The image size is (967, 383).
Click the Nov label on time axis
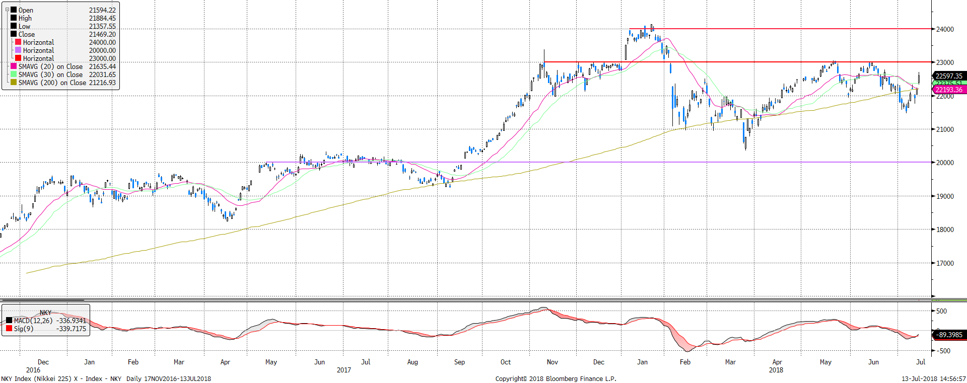pos(552,362)
